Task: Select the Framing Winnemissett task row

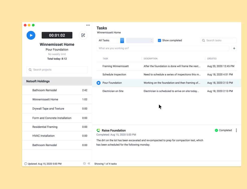Action: click(x=167, y=66)
